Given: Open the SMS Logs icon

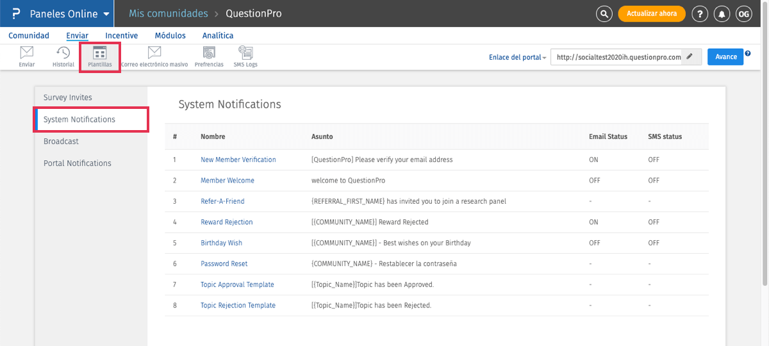Looking at the screenshot, I should click(245, 53).
